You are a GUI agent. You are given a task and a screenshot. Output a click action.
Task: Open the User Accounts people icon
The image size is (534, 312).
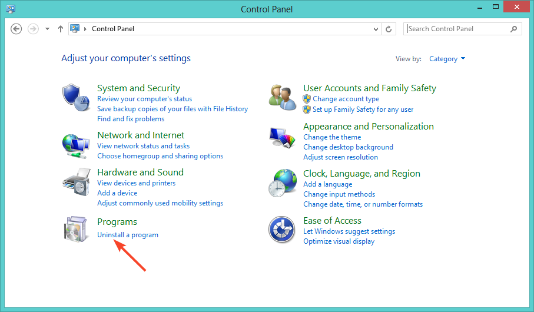pos(283,97)
